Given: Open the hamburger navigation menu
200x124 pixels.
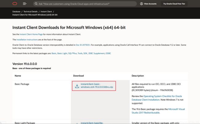Looking at the screenshot, I should point(25,4).
